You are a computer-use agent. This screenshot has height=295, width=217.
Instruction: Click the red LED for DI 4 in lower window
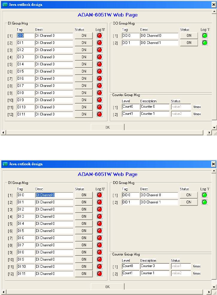click(100, 223)
